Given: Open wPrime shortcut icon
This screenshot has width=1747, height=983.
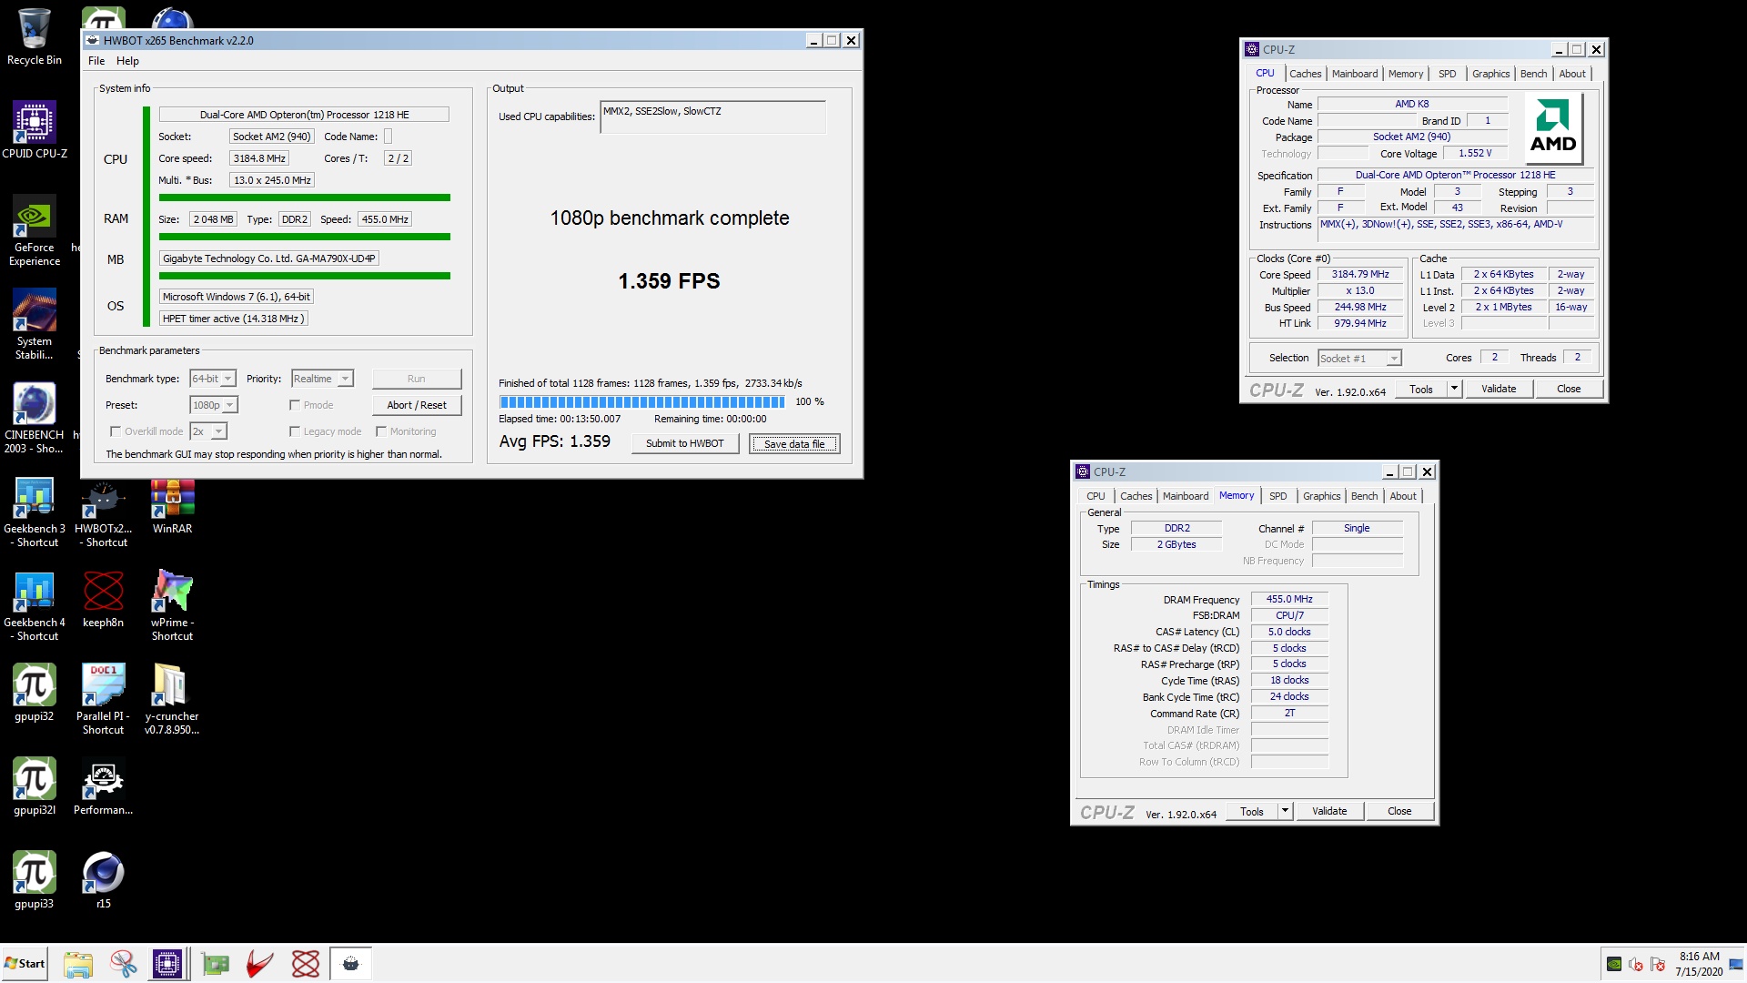Looking at the screenshot, I should [172, 605].
